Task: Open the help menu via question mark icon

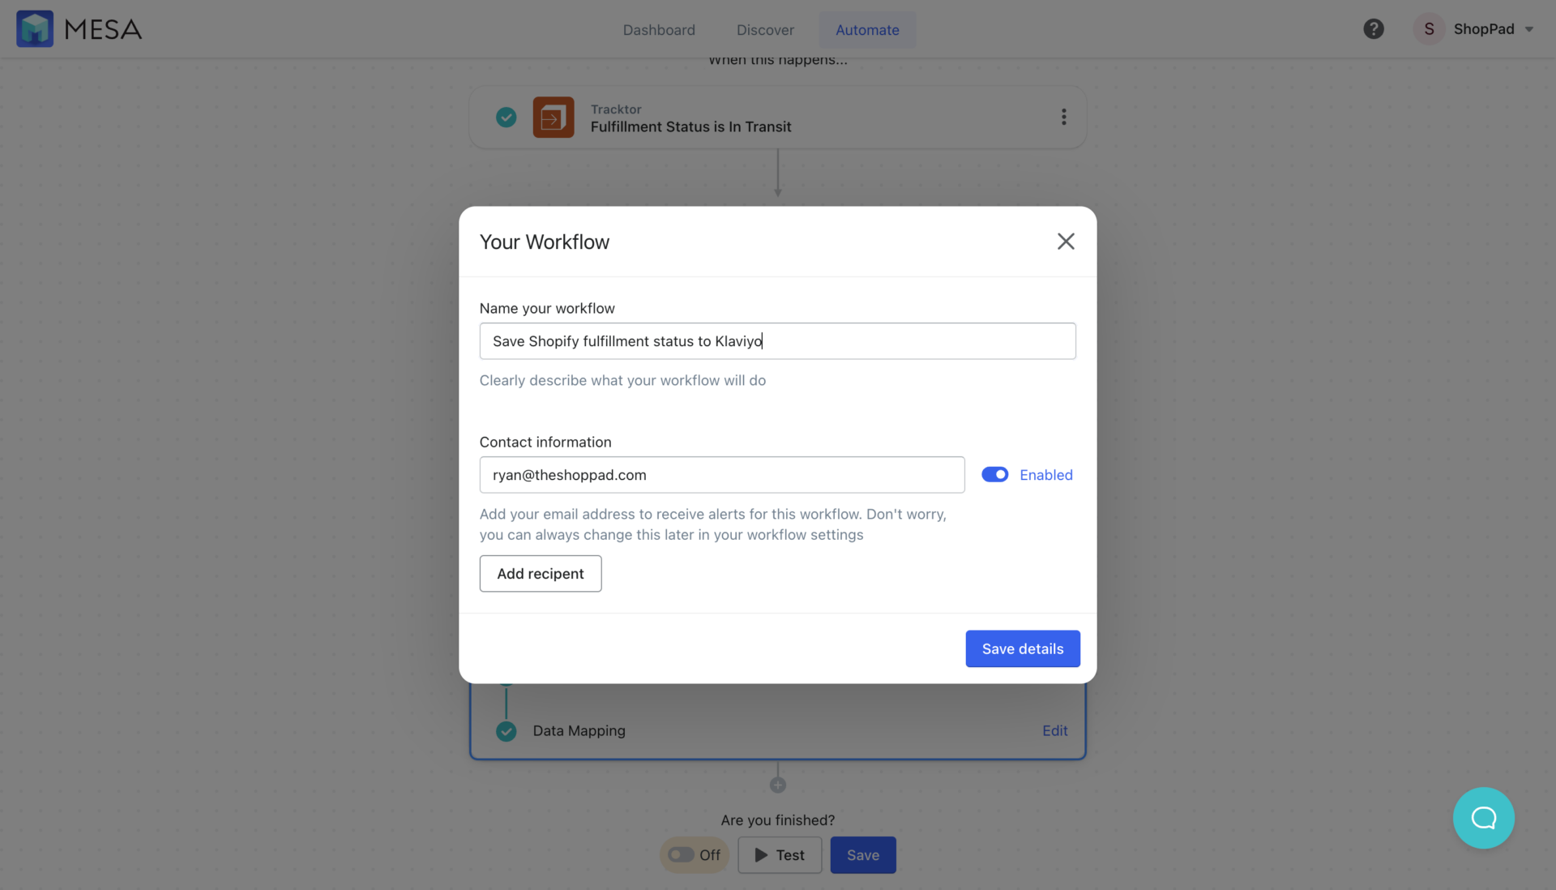Action: click(1374, 28)
